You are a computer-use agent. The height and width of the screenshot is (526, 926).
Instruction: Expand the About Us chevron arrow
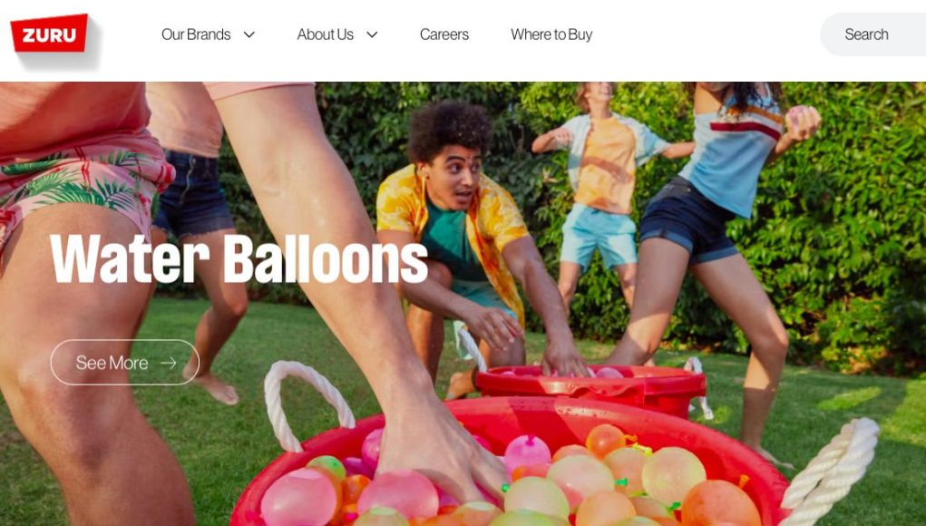pos(372,34)
